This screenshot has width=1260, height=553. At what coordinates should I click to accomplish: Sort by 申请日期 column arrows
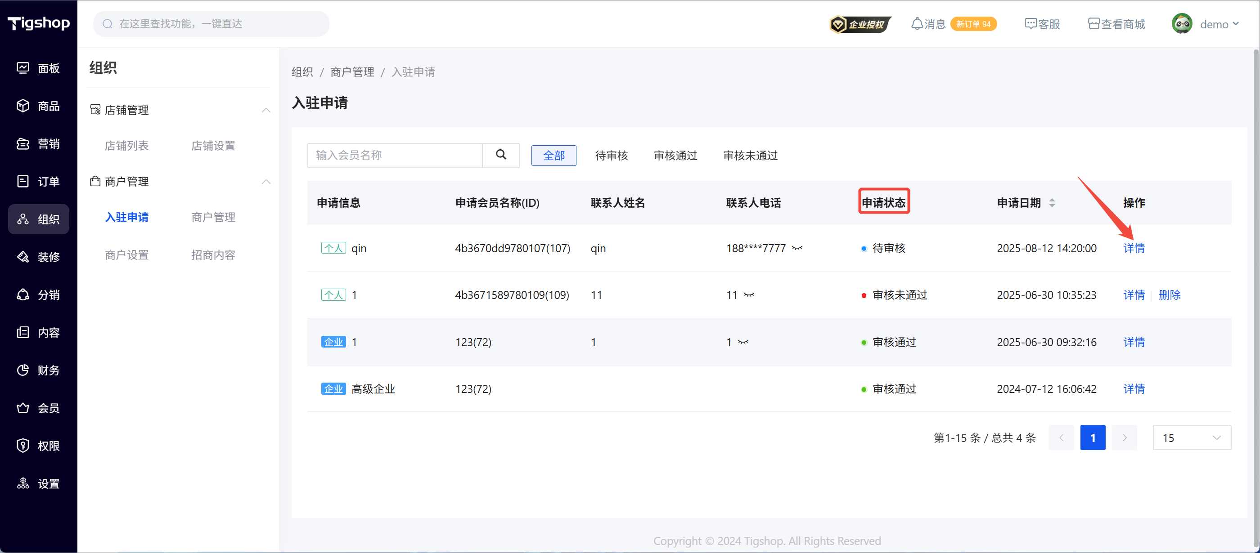click(x=1052, y=203)
